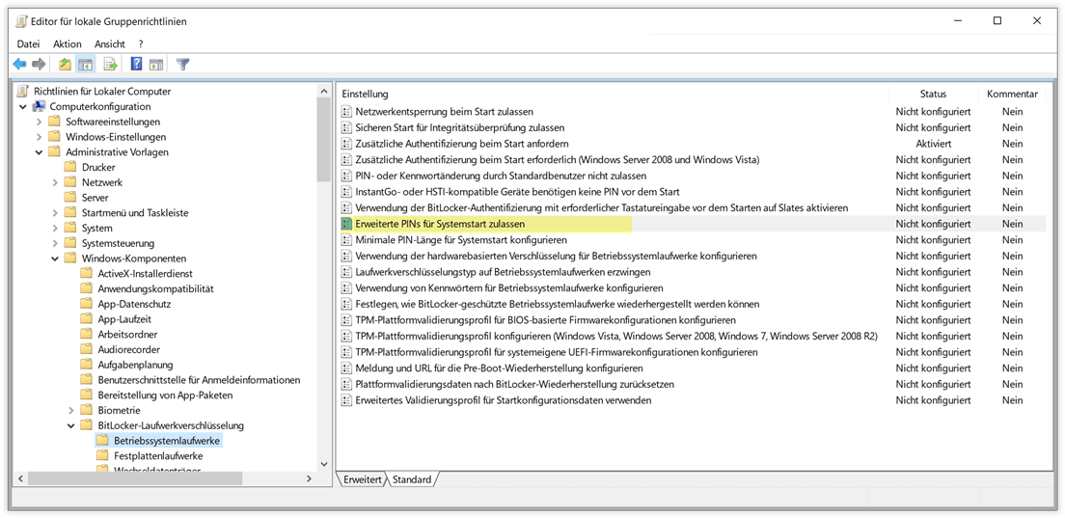The width and height of the screenshot is (1065, 518).
Task: Click the Export List toolbar icon
Action: click(x=110, y=65)
